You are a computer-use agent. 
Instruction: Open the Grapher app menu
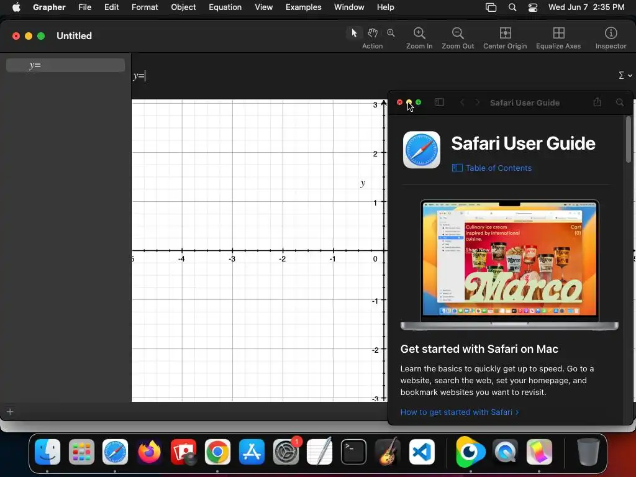pos(49,7)
